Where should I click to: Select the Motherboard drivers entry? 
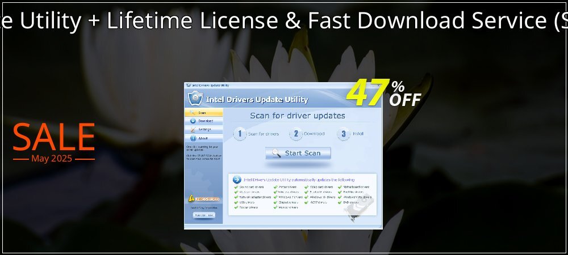[353, 187]
